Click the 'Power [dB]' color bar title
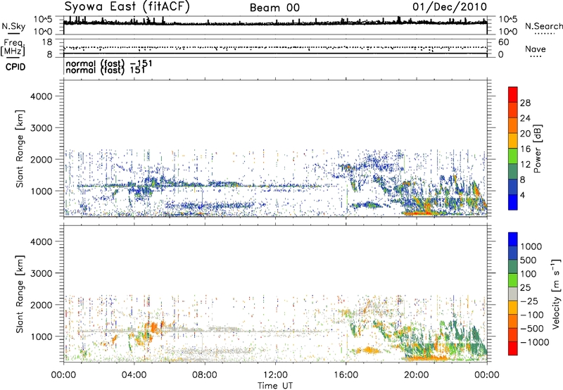Screen dimensions: 563x390 point(537,149)
